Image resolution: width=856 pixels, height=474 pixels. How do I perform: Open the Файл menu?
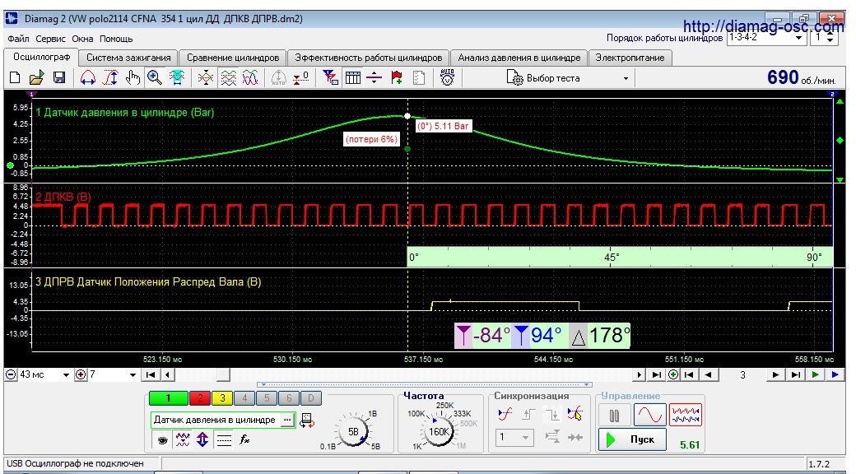click(19, 39)
